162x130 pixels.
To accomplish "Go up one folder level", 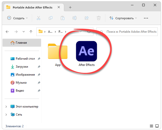I will coord(31,32).
